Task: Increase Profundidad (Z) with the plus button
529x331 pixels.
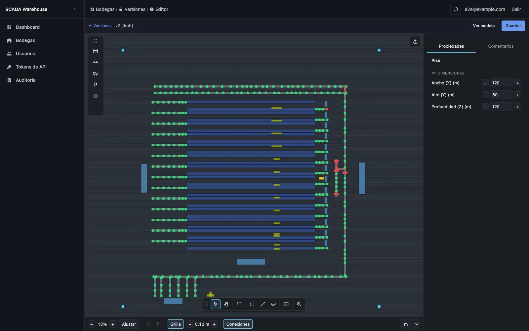Action: tap(518, 107)
